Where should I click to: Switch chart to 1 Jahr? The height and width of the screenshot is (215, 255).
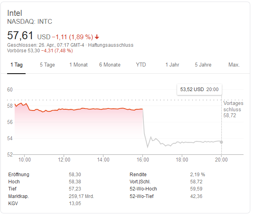(x=172, y=65)
